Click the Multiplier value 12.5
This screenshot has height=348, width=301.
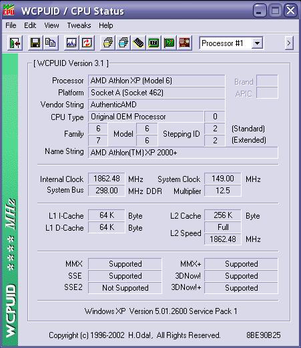[x=223, y=191]
